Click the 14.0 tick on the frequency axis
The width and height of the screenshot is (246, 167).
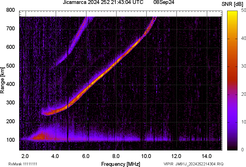pyautogui.click(x=207, y=156)
